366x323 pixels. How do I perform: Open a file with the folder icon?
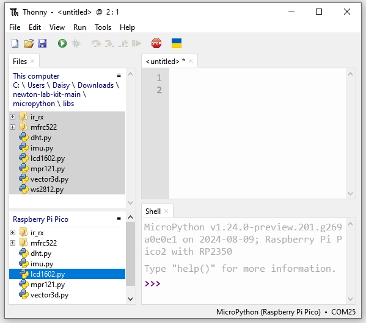(29, 43)
